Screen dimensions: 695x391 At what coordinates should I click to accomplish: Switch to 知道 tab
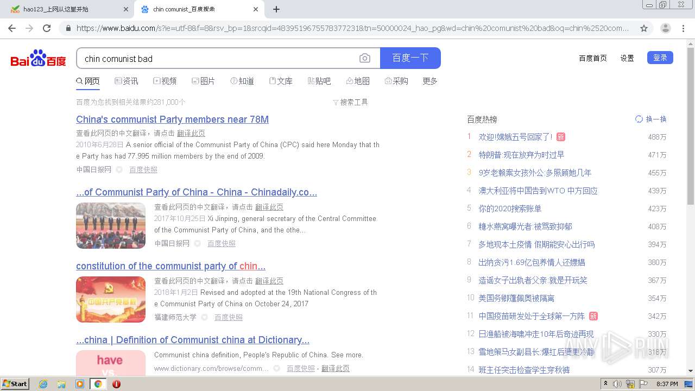[242, 81]
